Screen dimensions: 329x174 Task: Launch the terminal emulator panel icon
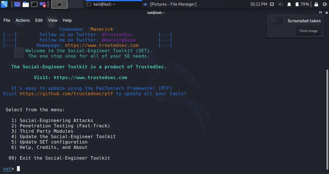pos(34,4)
